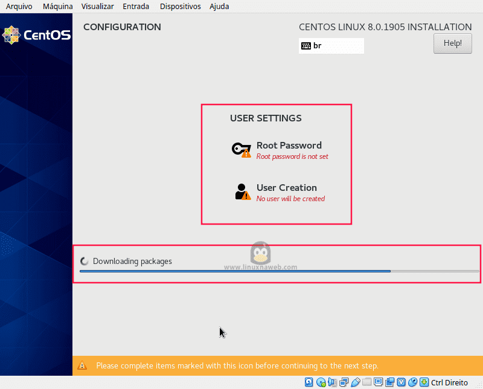Click the green arrow keyboard capture icon
Image resolution: width=483 pixels, height=389 pixels.
point(424,382)
